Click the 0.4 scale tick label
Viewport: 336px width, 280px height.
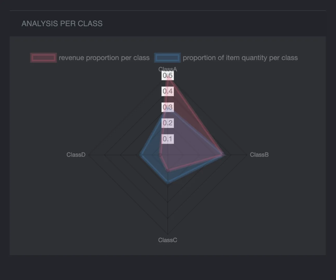click(167, 91)
